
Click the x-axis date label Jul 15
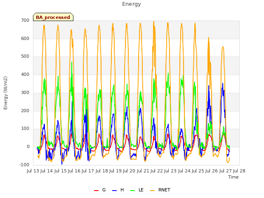(61, 171)
